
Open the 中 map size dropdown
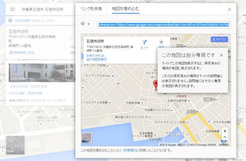(85, 25)
